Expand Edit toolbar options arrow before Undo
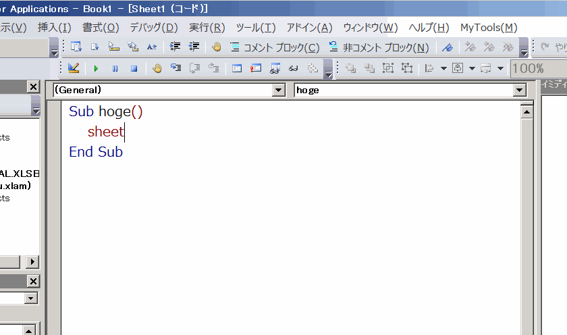Image resolution: width=567 pixels, height=335 pixels. coord(524,47)
